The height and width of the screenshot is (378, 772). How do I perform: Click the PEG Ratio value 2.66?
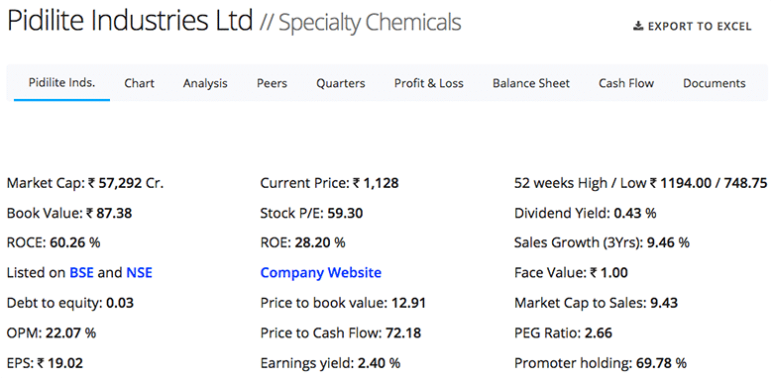599,333
